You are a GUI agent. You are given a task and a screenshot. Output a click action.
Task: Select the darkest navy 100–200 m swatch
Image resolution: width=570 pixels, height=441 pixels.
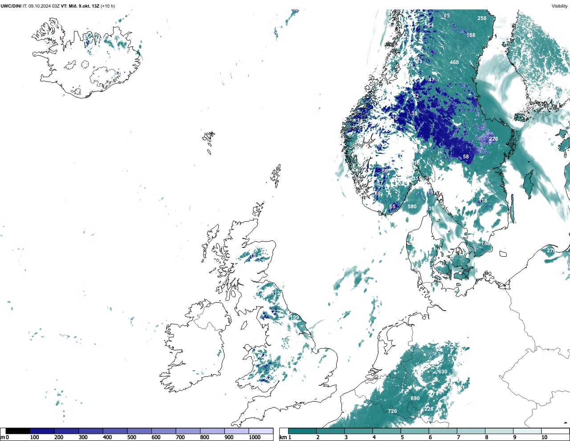(42, 431)
